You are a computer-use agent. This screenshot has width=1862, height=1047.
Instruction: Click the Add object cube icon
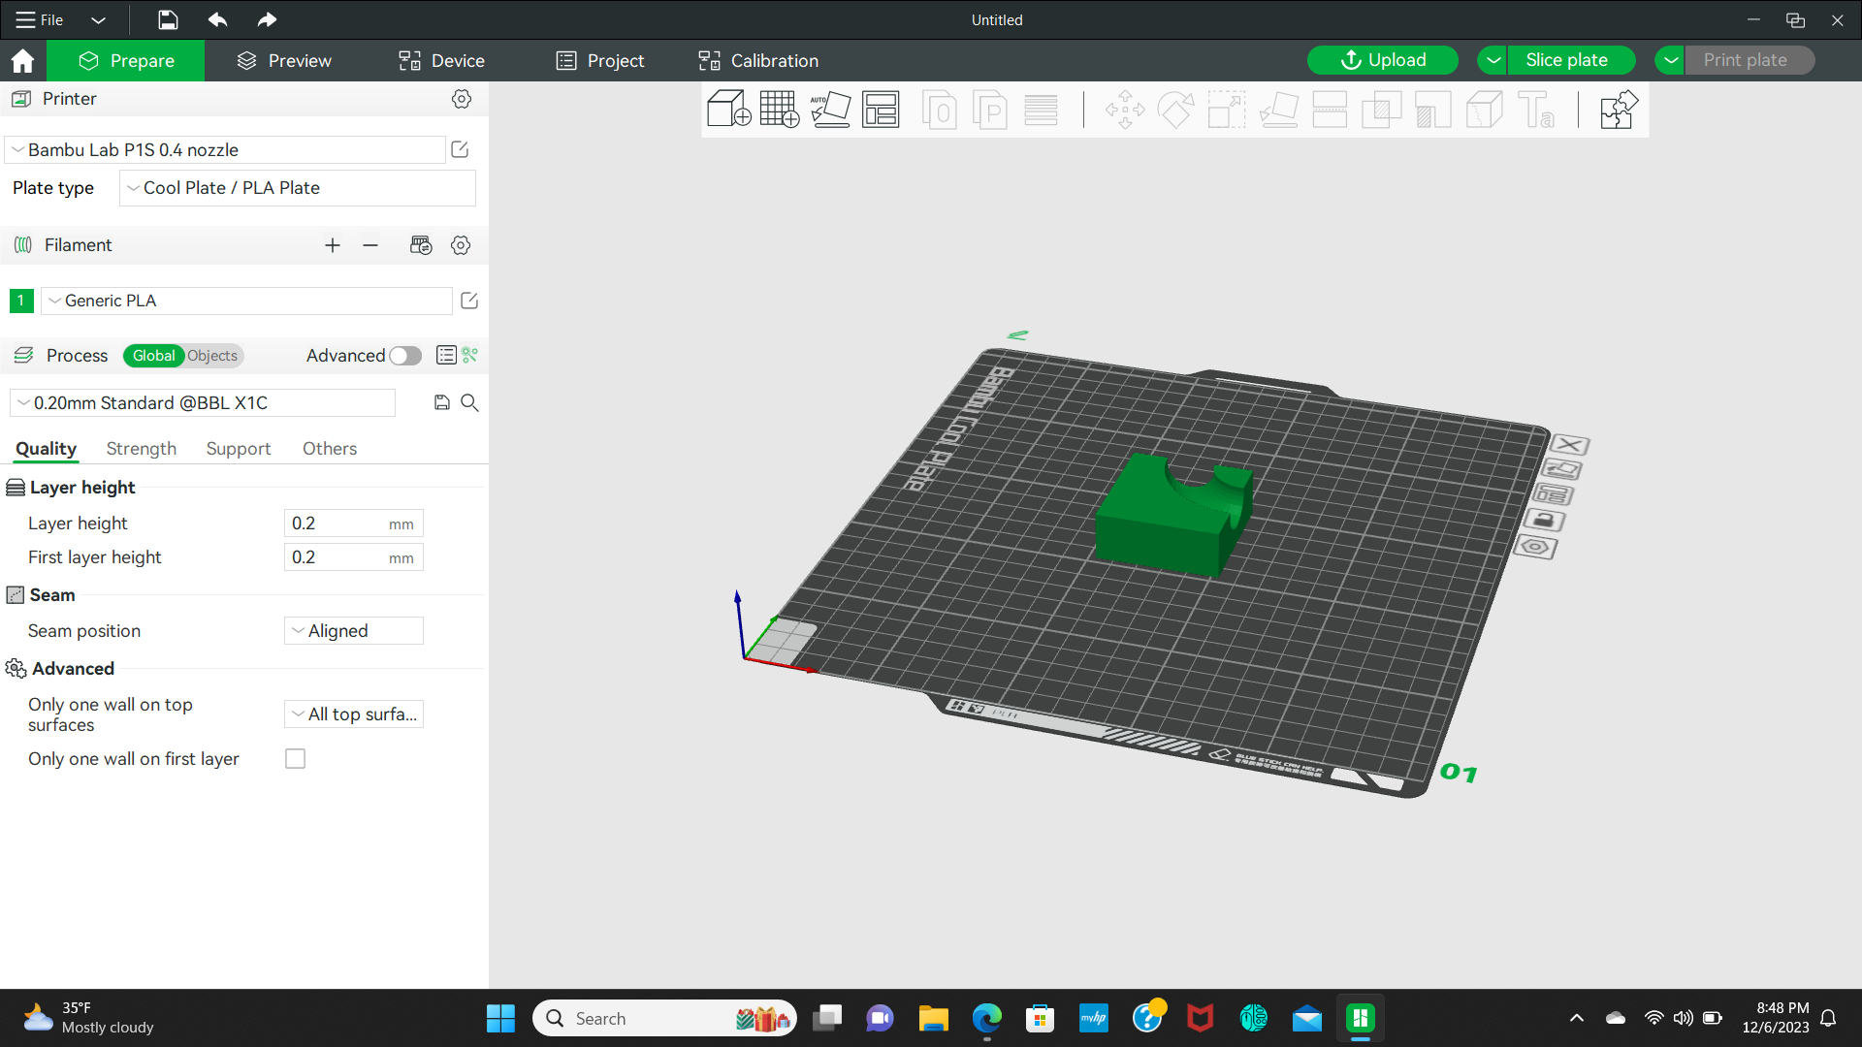(728, 110)
